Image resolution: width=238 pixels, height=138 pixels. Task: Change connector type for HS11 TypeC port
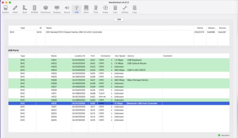[x=105, y=94]
